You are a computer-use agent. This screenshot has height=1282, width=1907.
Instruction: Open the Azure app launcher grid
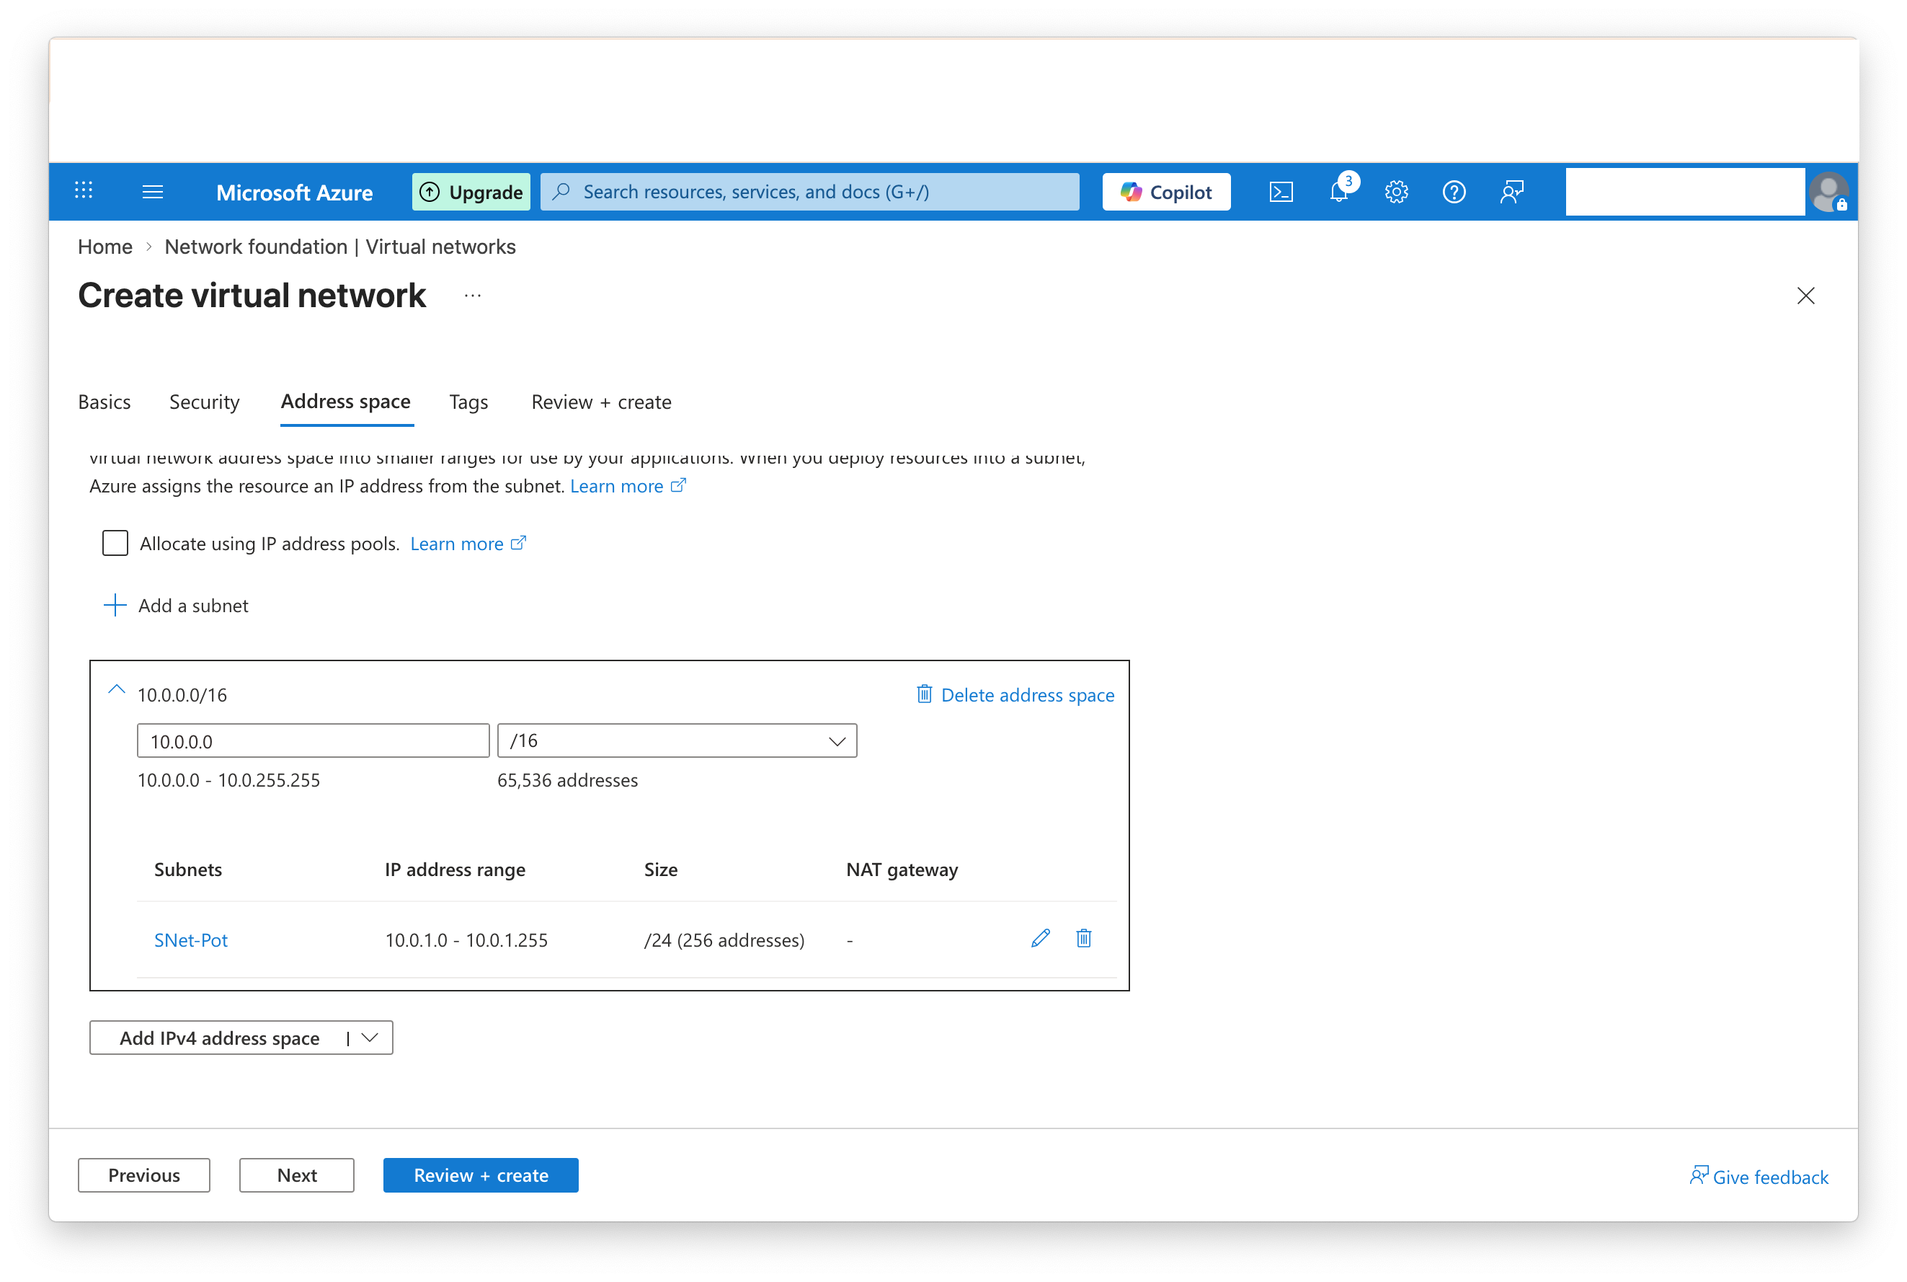84,191
